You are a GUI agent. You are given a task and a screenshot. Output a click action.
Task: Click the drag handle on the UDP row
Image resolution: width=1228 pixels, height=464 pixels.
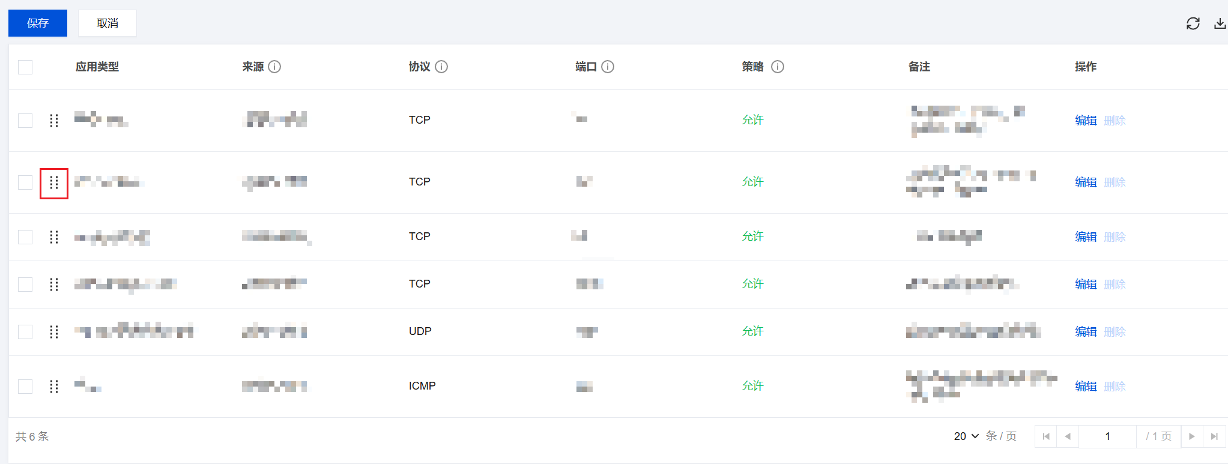tap(54, 332)
